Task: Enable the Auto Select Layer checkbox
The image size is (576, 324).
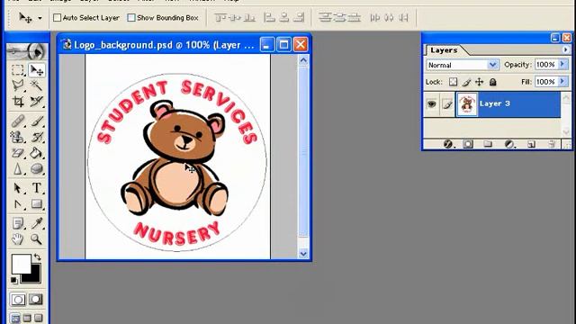Action: 58,18
